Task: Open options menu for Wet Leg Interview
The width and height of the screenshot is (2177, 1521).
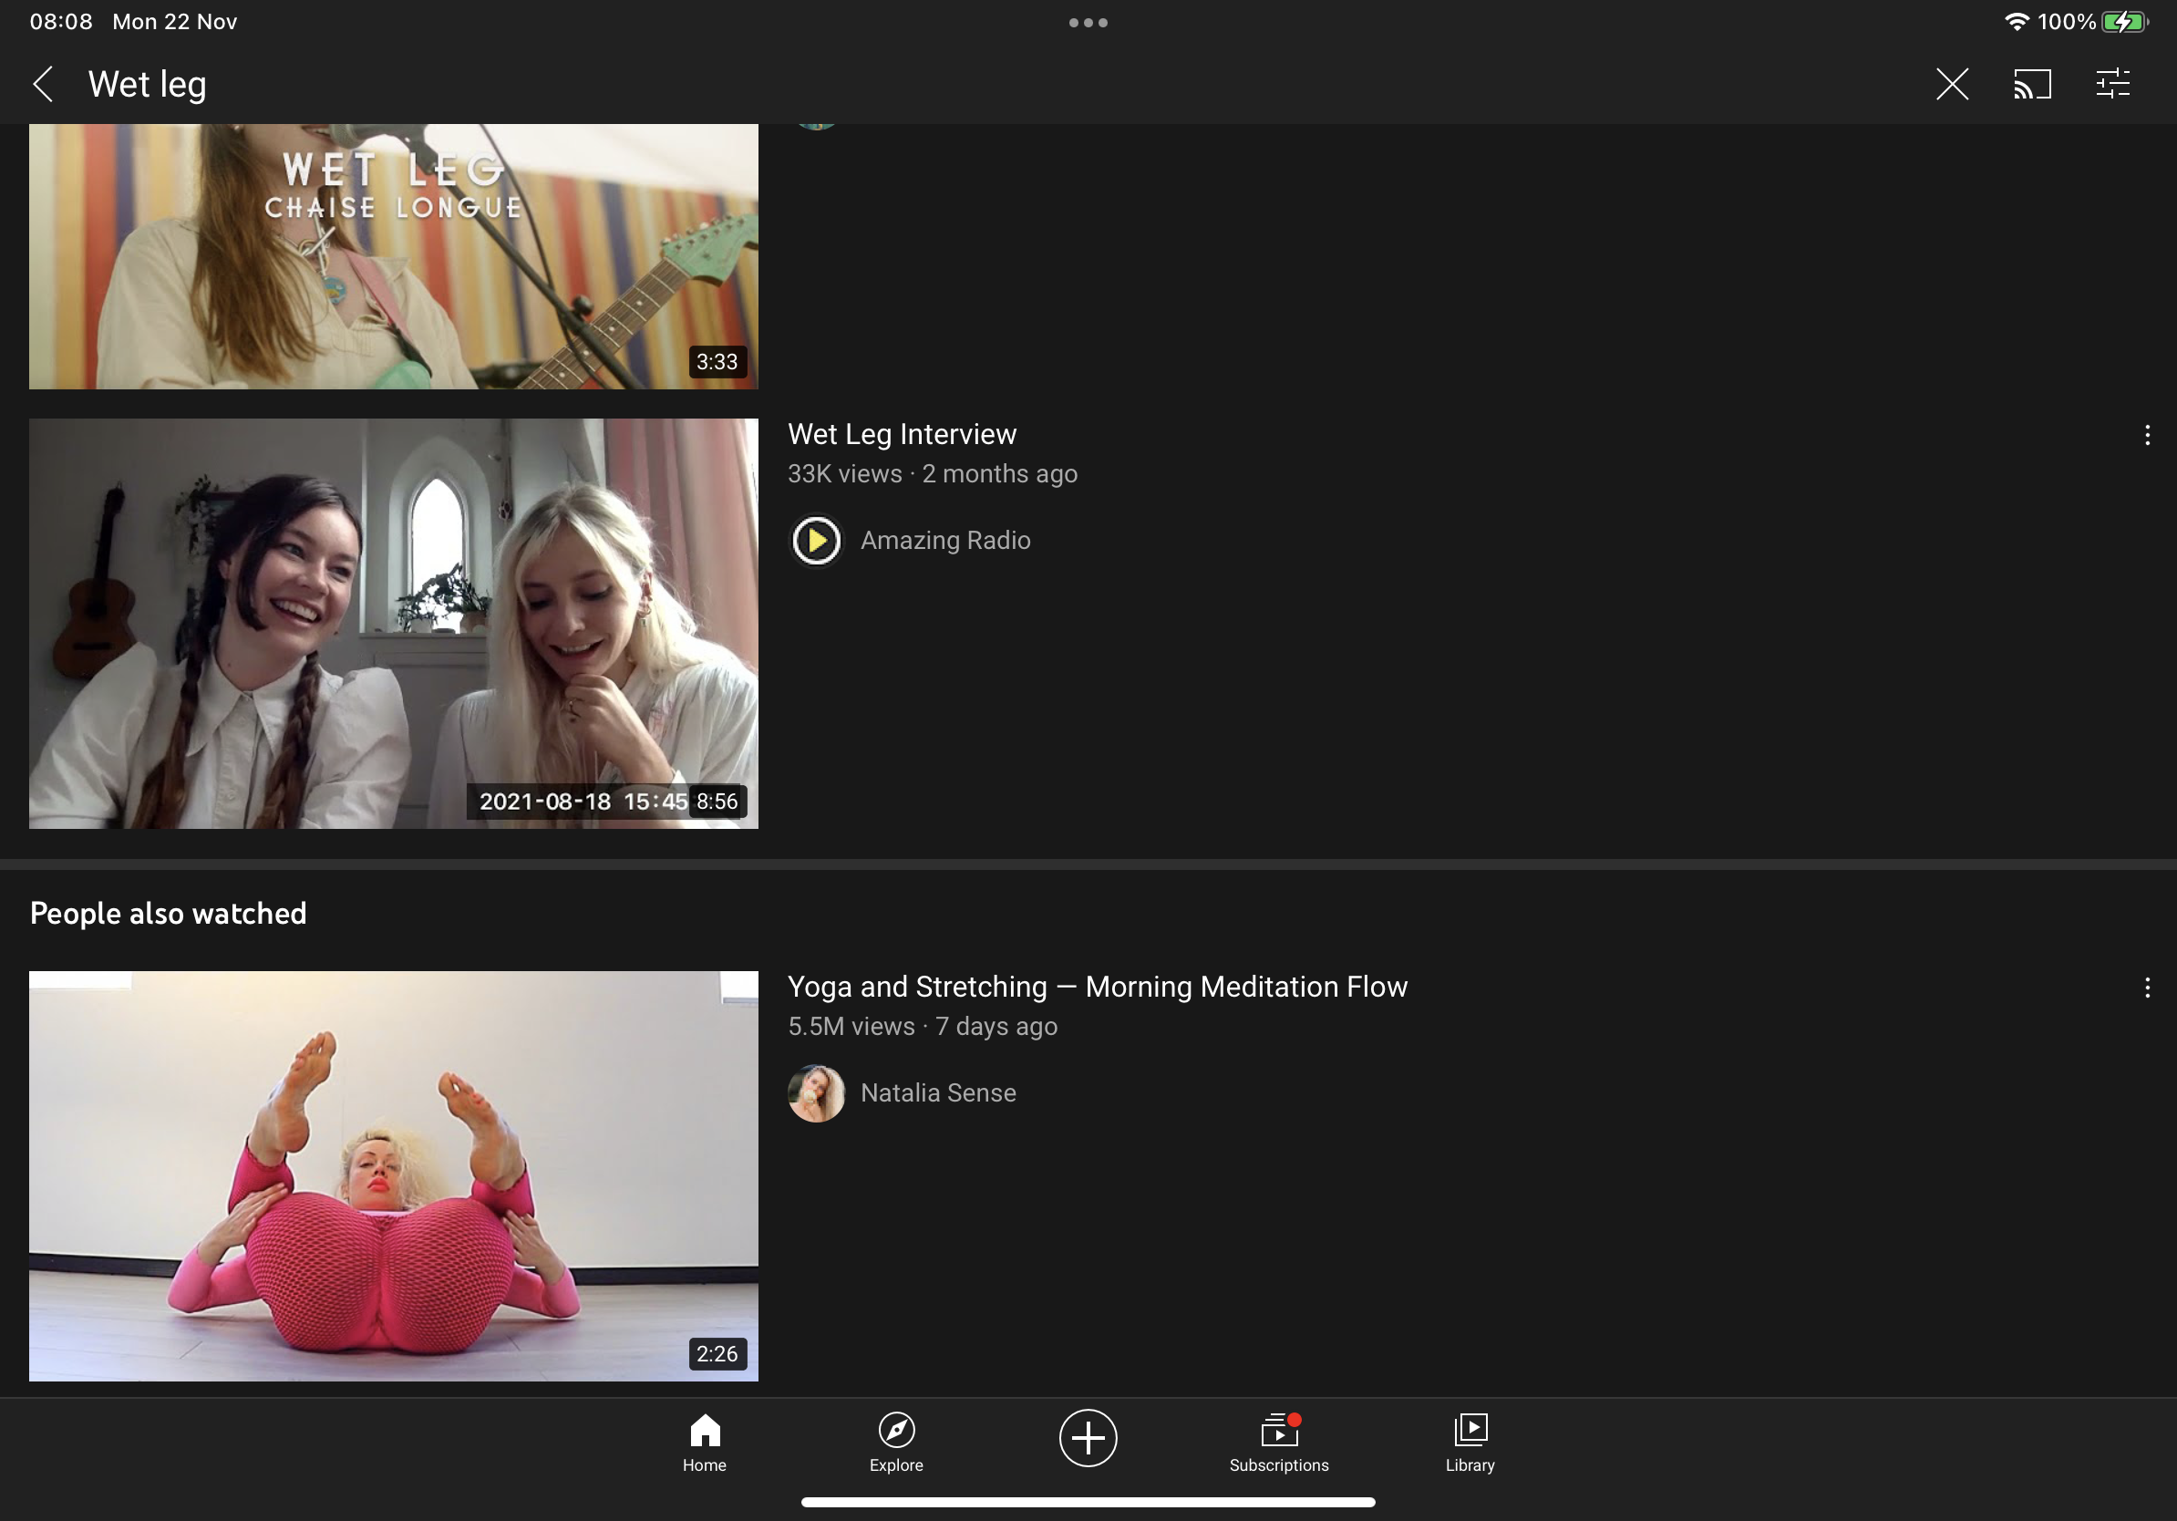Action: [2147, 435]
